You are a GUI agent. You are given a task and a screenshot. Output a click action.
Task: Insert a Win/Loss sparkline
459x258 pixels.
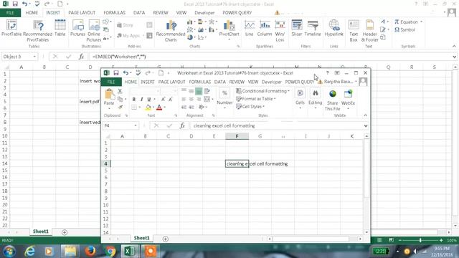click(280, 31)
